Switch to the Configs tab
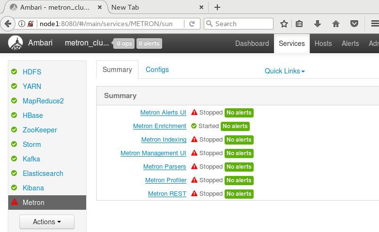 157,70
